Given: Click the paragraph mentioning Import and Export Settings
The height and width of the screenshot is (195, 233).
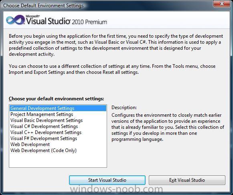Looking at the screenshot, I should click(112, 69).
